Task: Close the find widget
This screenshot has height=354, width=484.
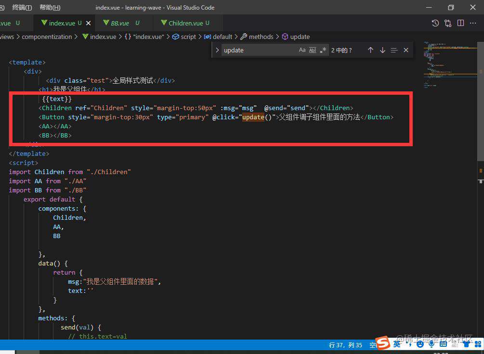Action: coord(406,51)
